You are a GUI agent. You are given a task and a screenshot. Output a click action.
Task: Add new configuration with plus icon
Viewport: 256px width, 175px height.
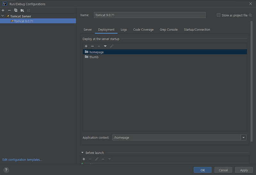click(3, 10)
